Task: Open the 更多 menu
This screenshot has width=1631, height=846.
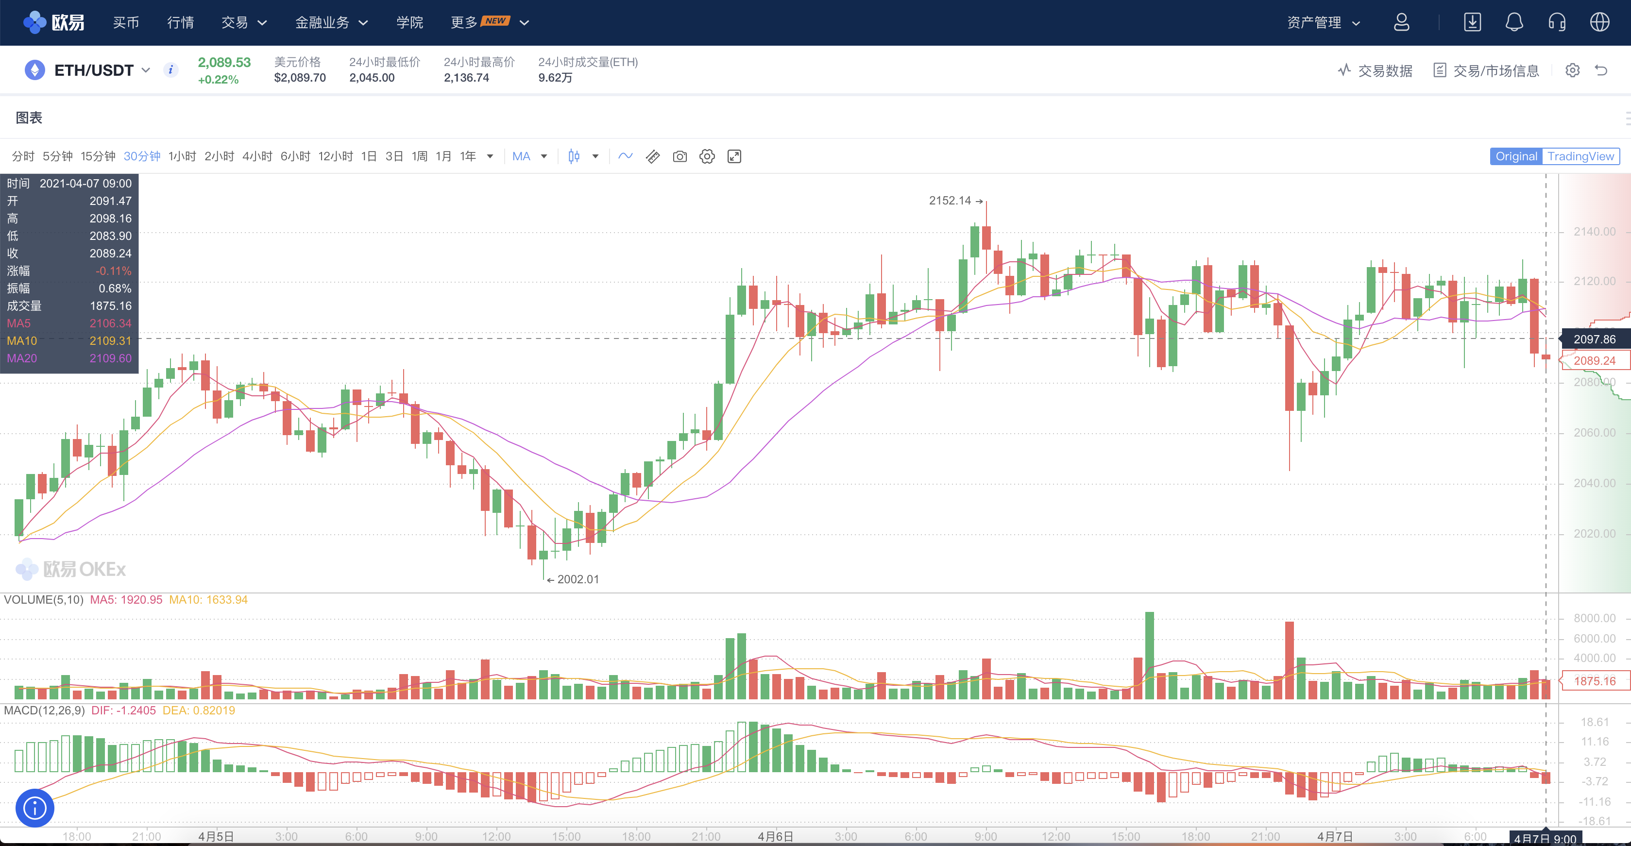Action: pyautogui.click(x=465, y=22)
